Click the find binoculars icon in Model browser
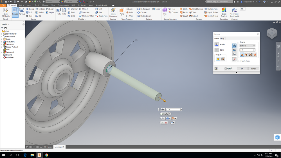 point(6,28)
